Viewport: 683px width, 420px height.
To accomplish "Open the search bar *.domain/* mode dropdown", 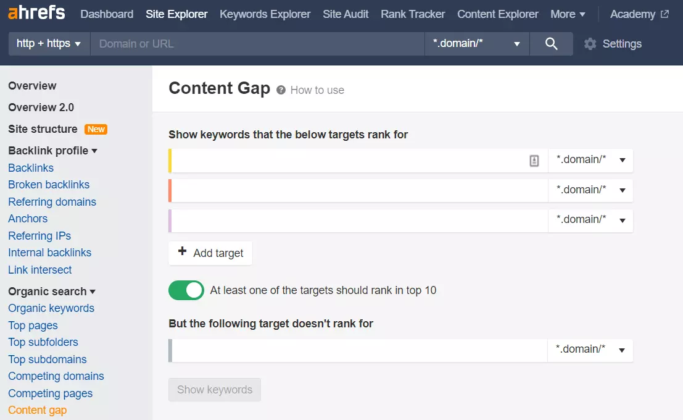I will pyautogui.click(x=476, y=44).
